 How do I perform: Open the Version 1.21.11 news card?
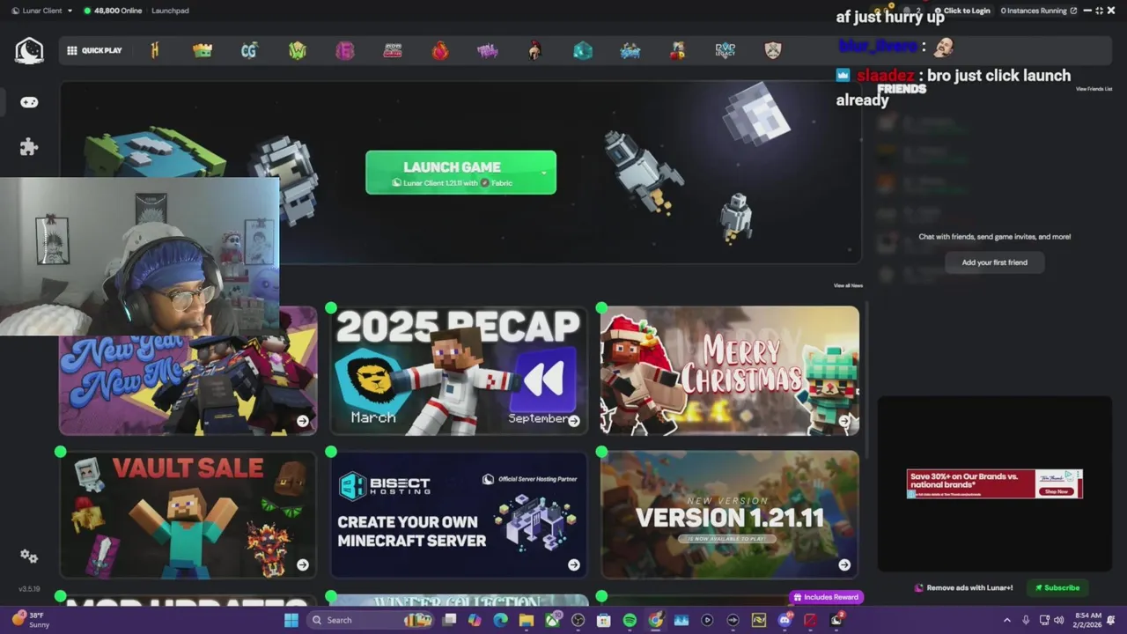point(730,515)
